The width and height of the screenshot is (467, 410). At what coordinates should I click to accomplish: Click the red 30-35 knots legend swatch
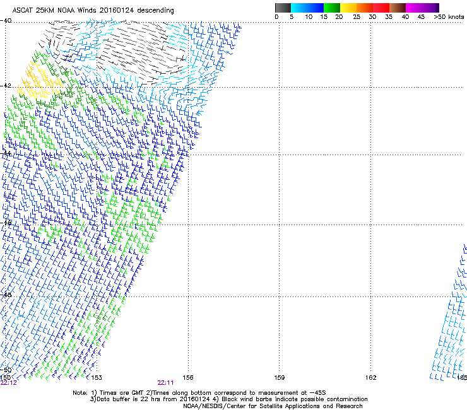click(381, 8)
